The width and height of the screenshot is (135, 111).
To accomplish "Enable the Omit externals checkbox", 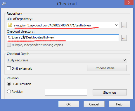I will tap(9, 68).
